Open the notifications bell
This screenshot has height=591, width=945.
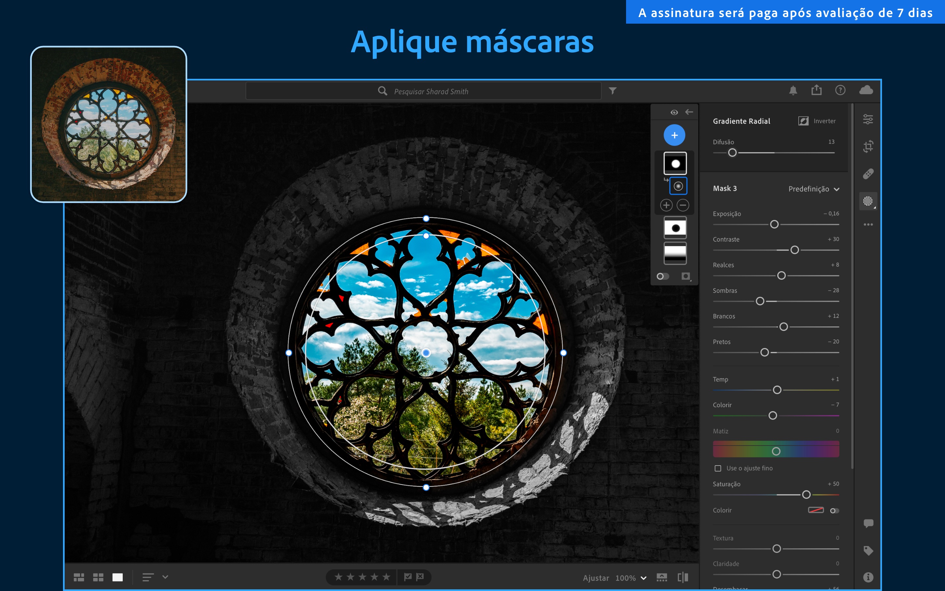pos(793,91)
